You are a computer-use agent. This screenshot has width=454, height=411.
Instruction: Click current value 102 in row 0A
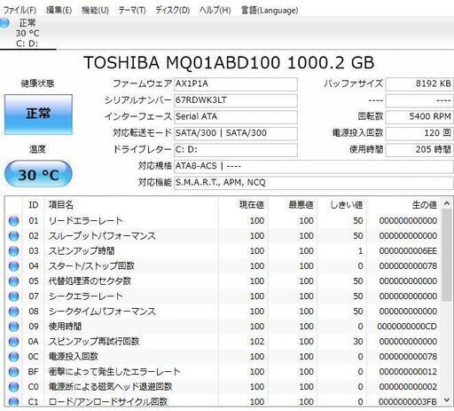(257, 342)
